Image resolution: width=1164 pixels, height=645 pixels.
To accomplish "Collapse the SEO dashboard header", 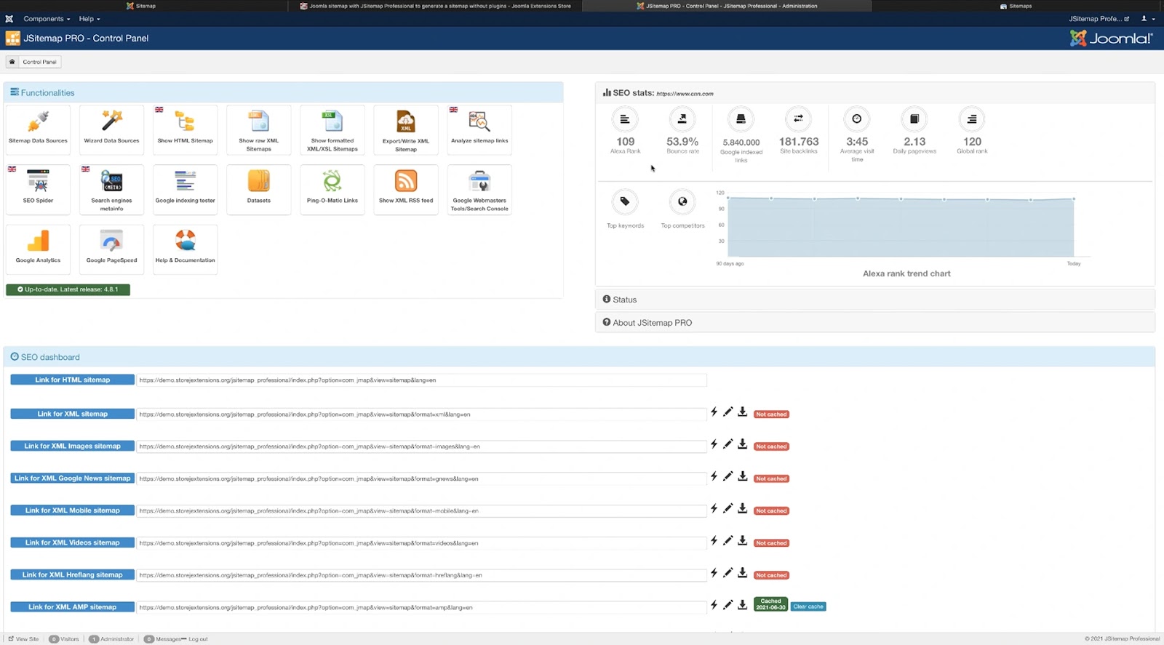I will (x=49, y=357).
